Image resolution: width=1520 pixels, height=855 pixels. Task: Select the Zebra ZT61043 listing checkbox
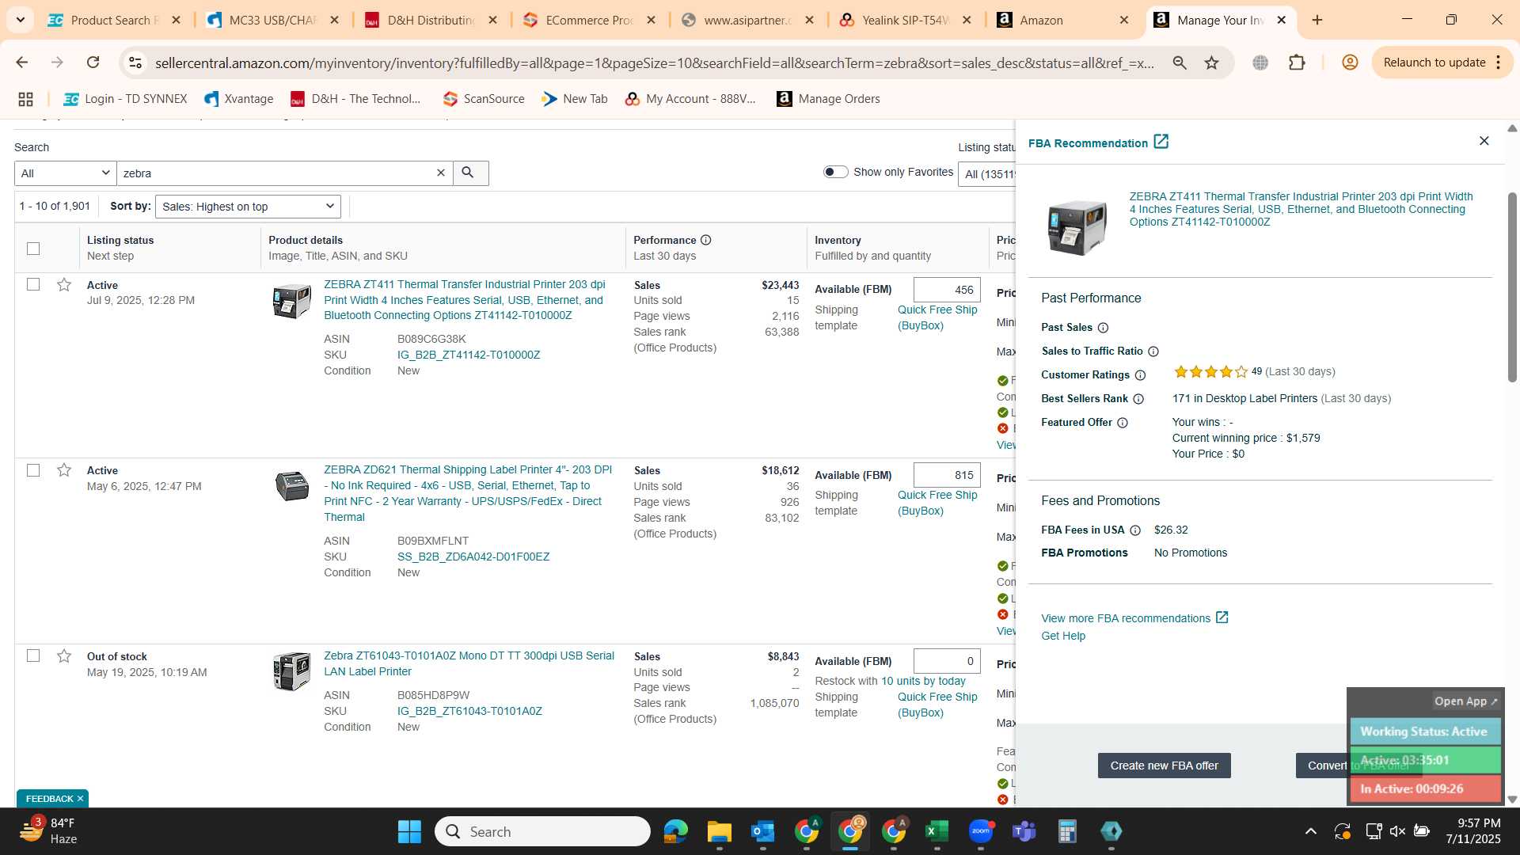coord(33,655)
